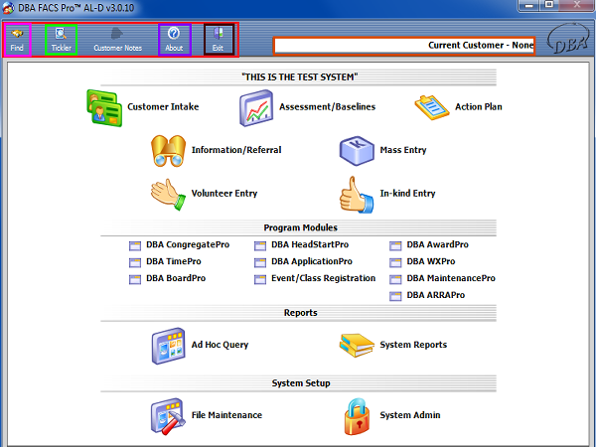The image size is (596, 447).
Task: Open the Ad Hoc Query text label
Action: click(220, 345)
